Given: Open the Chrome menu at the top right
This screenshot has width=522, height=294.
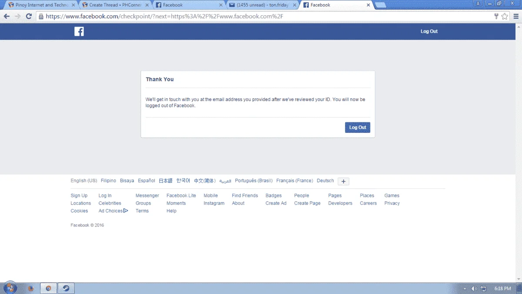Looking at the screenshot, I should [515, 16].
